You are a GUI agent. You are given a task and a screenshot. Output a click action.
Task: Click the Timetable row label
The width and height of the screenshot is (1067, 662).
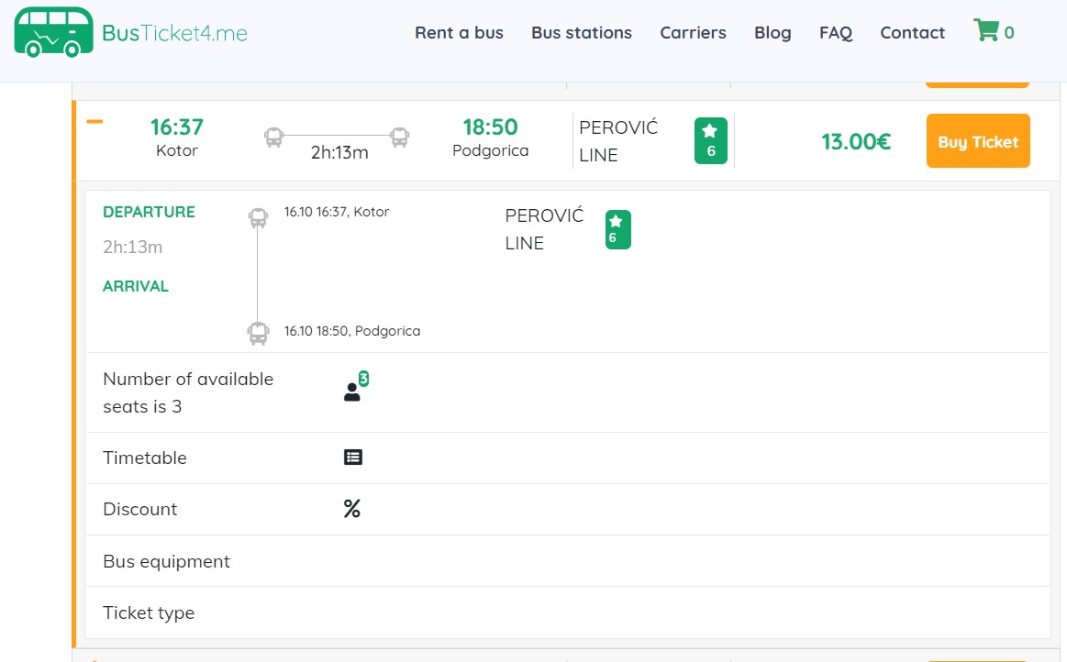(145, 458)
